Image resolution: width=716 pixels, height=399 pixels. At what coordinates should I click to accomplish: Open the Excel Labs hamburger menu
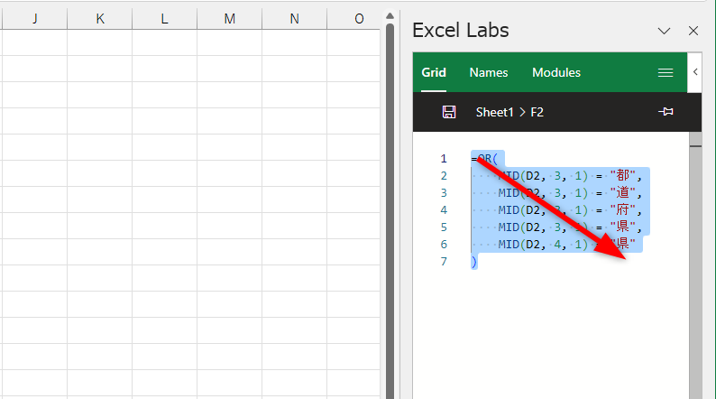click(666, 73)
